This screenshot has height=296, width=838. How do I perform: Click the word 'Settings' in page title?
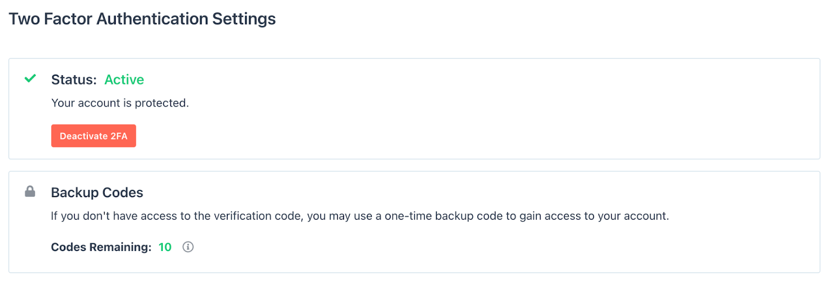pos(244,19)
